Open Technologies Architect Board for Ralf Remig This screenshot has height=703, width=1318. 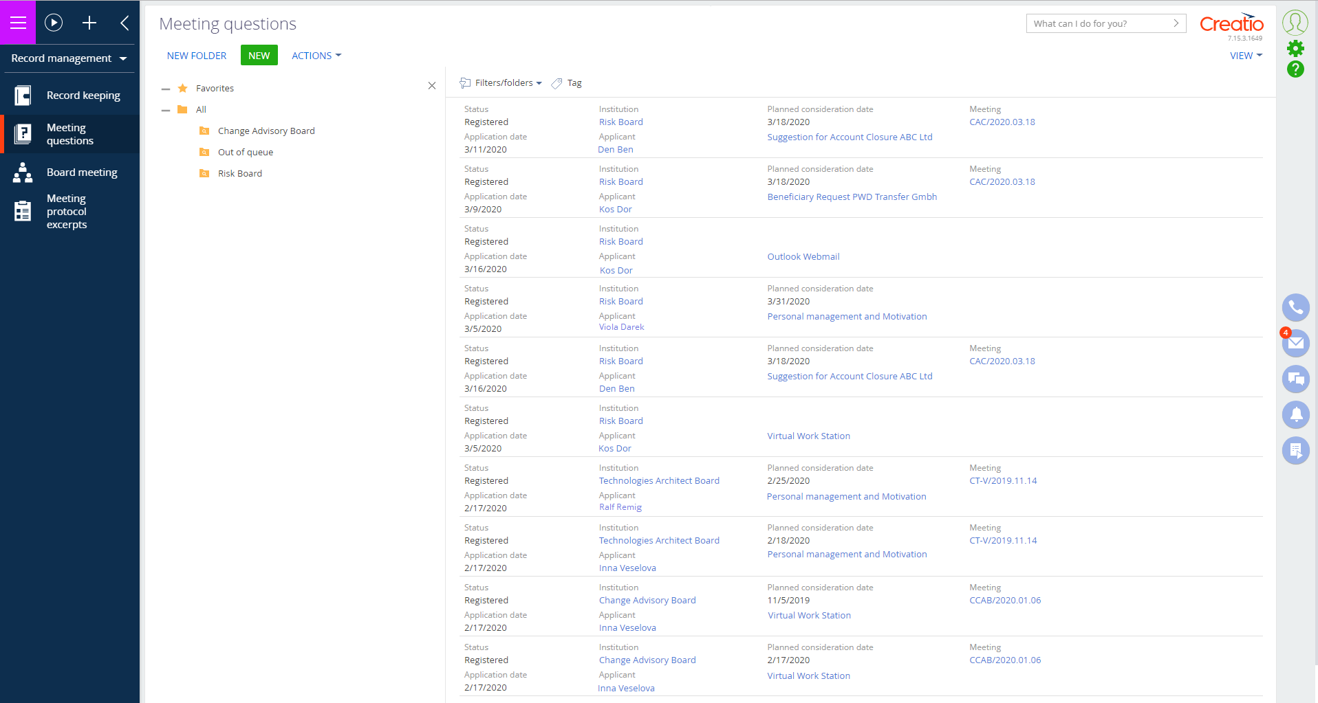click(659, 480)
